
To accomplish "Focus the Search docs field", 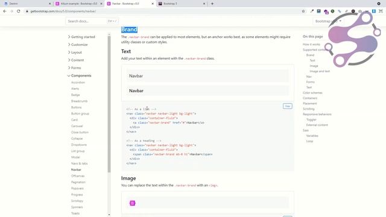I will pos(92,21).
